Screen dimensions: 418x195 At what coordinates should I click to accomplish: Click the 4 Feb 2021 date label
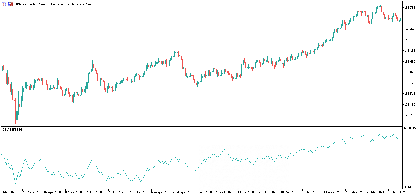click(x=332, y=192)
